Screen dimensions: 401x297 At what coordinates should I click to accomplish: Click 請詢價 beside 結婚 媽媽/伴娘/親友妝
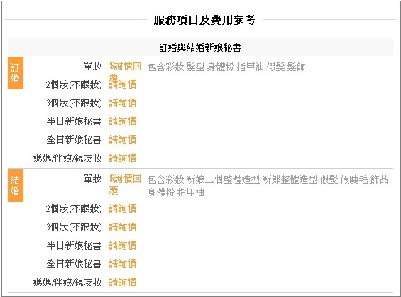(123, 282)
